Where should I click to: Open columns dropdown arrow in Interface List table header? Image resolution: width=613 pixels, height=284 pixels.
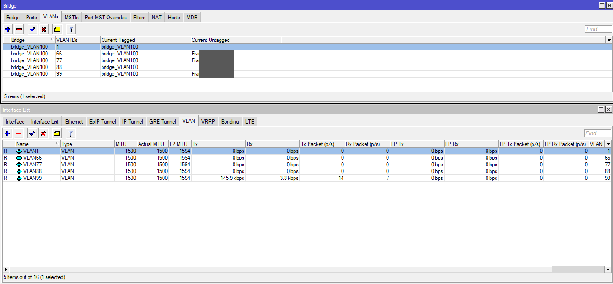coord(608,144)
